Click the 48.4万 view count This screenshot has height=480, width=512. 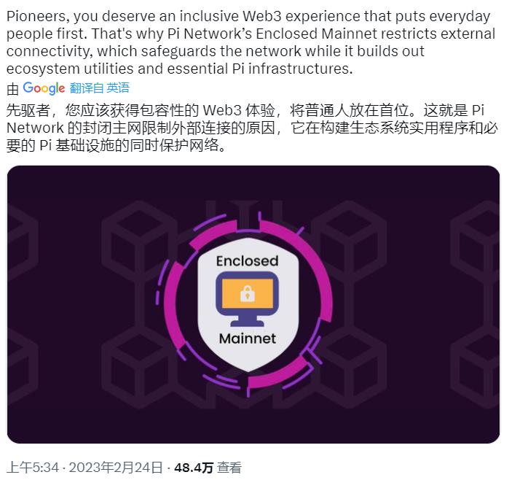tap(194, 468)
